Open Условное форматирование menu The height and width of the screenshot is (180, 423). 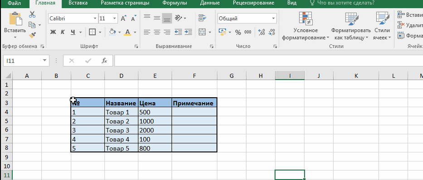click(x=306, y=26)
